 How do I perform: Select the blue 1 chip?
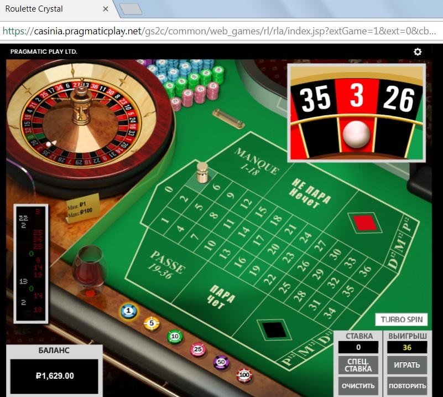(128, 311)
